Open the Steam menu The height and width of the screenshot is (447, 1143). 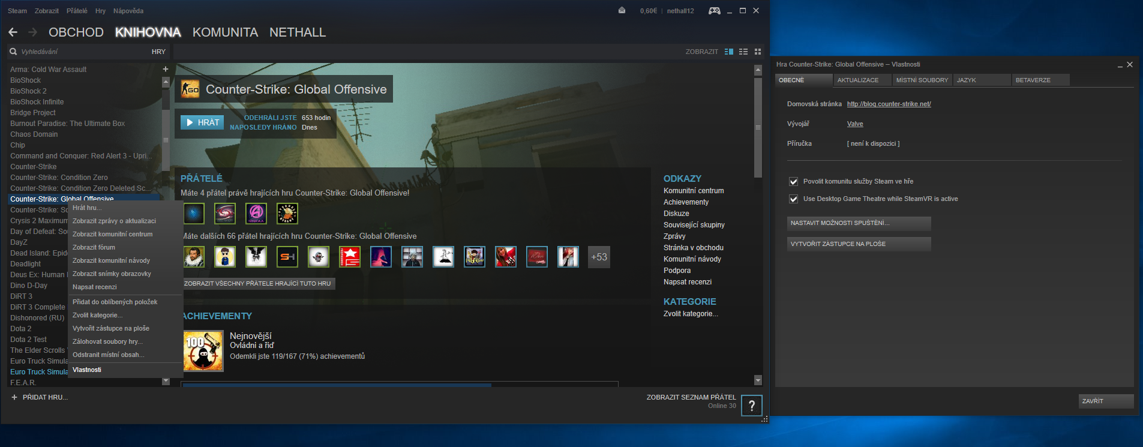[17, 11]
